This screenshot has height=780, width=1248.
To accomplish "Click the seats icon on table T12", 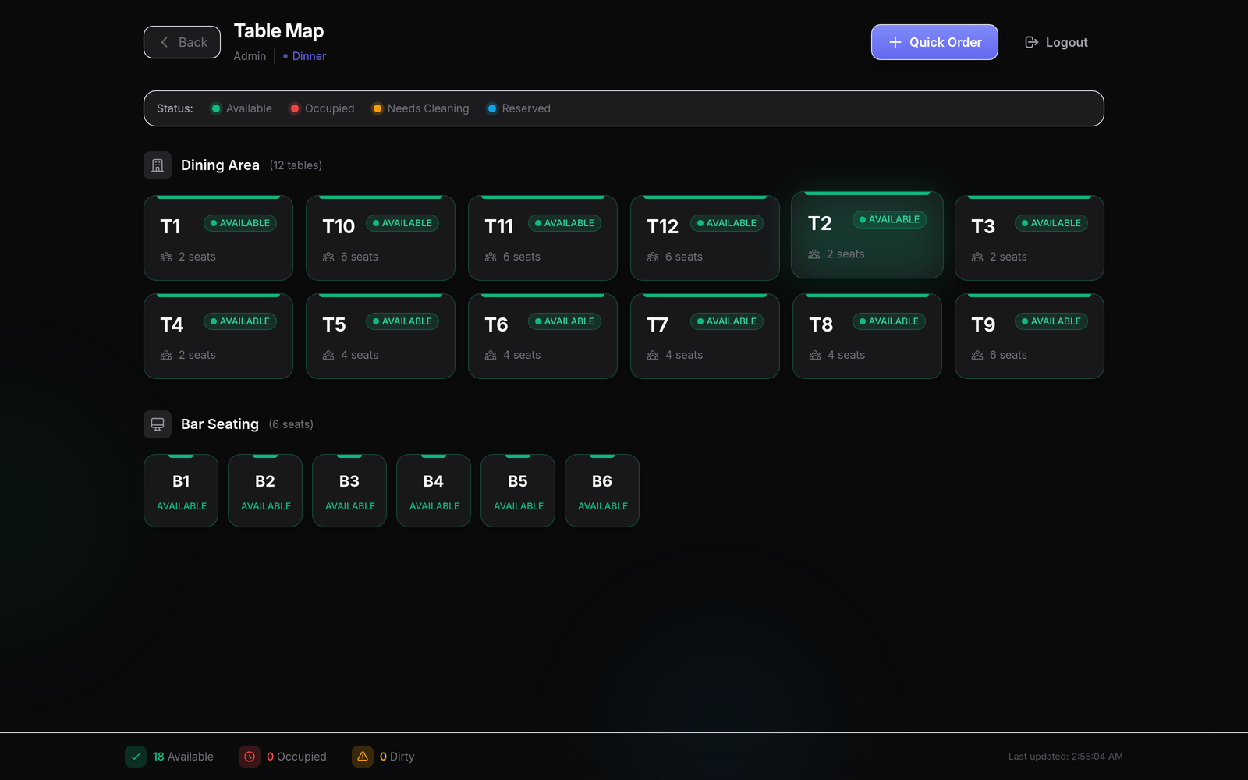I will 653,257.
